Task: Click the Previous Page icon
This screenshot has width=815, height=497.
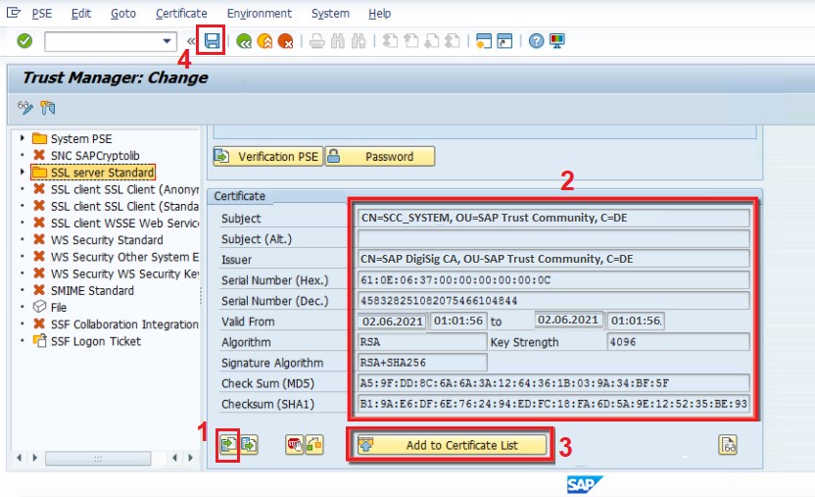Action: click(410, 40)
